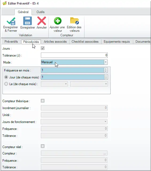Increase the Fréquence en mois spinner
This screenshot has height=171, width=151.
(x=106, y=69)
